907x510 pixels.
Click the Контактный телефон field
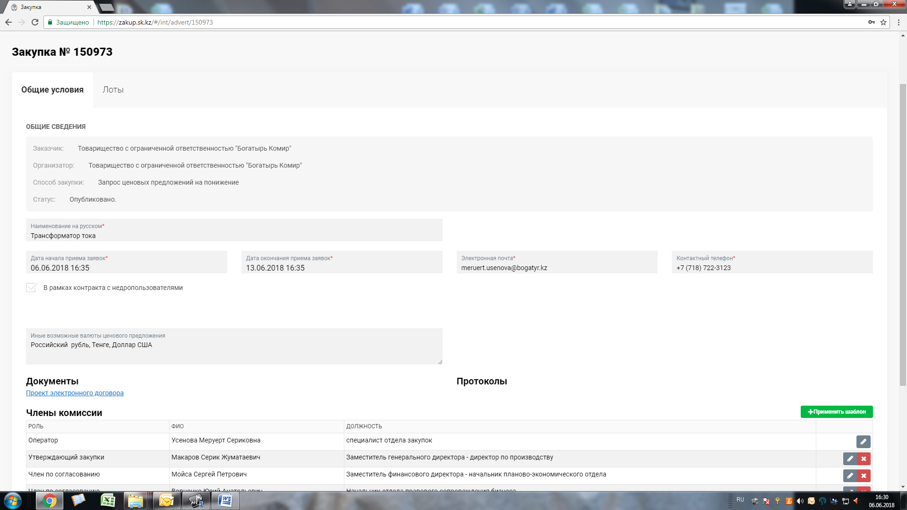[772, 262]
